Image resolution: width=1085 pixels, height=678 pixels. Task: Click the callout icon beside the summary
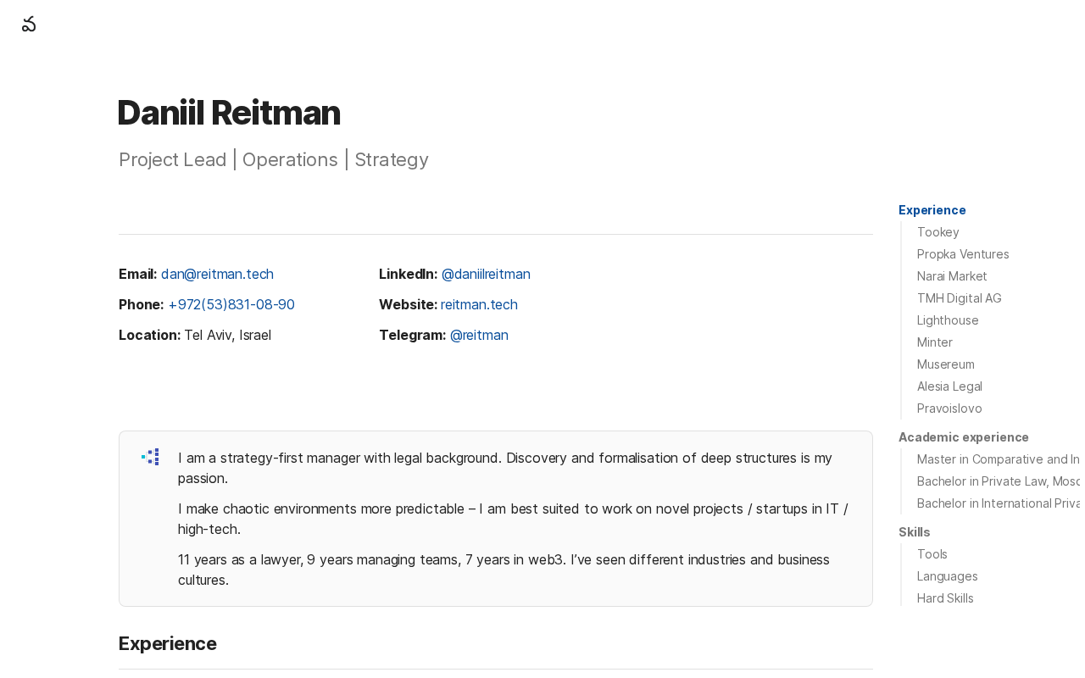(x=151, y=458)
